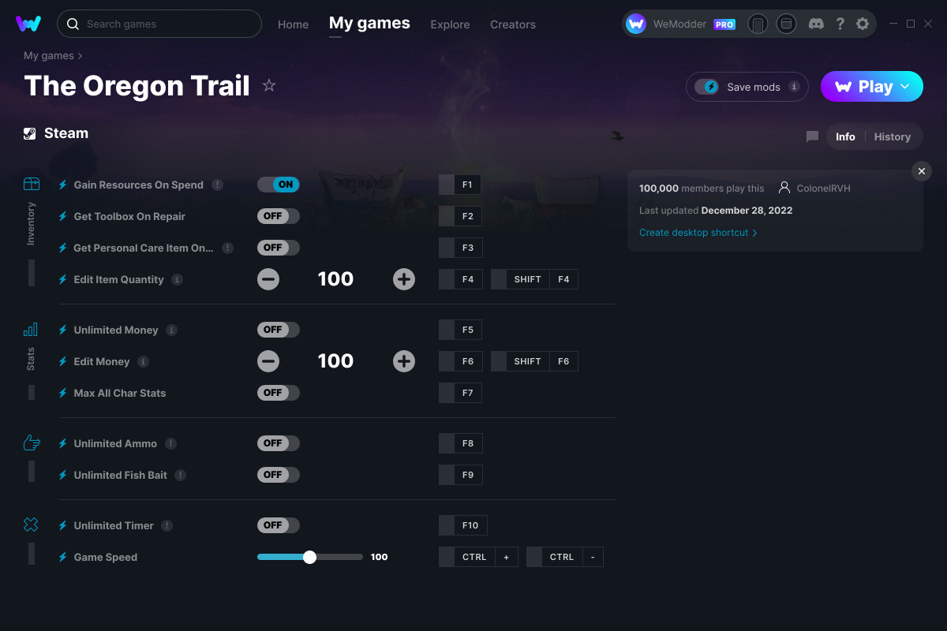Open settings gear icon
Viewport: 947px width, 631px height.
(863, 24)
